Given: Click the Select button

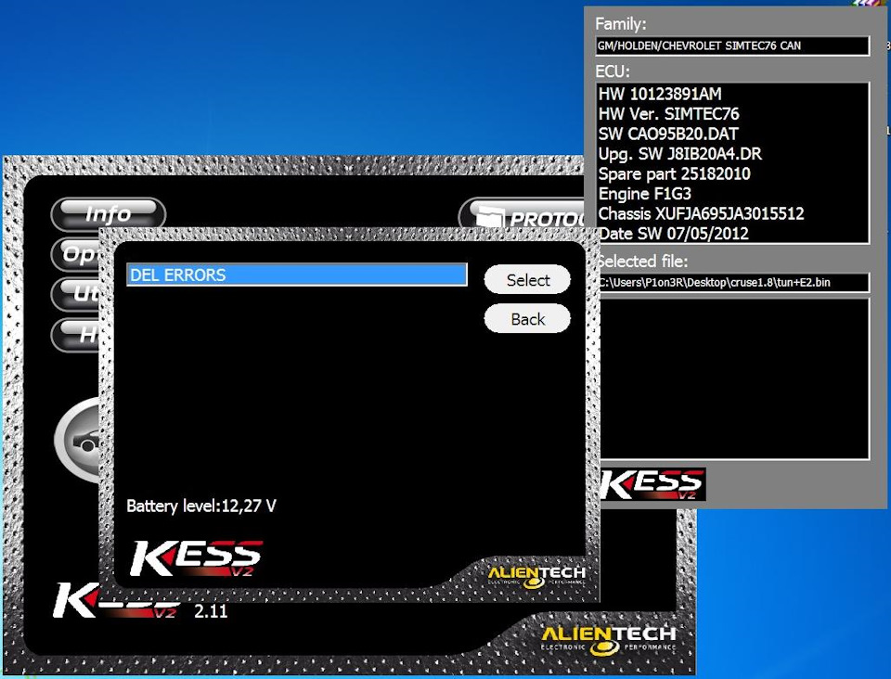Looking at the screenshot, I should (527, 280).
